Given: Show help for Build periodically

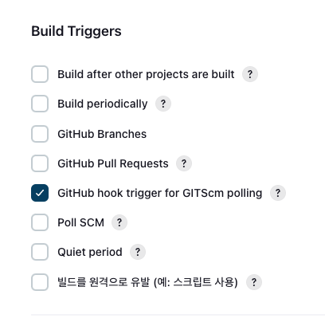Looking at the screenshot, I should pyautogui.click(x=163, y=104).
